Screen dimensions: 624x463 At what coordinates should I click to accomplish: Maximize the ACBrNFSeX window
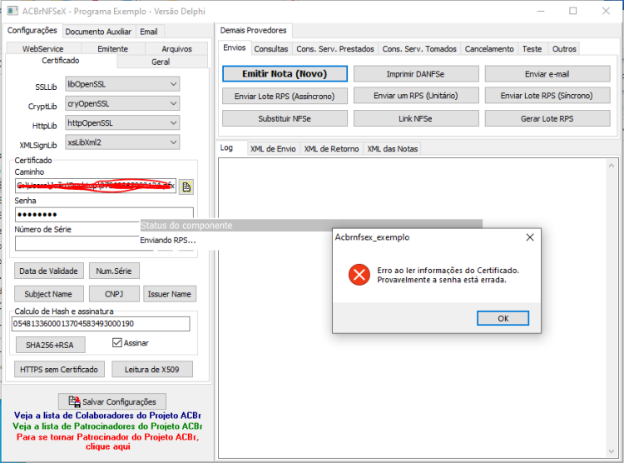coord(573,11)
